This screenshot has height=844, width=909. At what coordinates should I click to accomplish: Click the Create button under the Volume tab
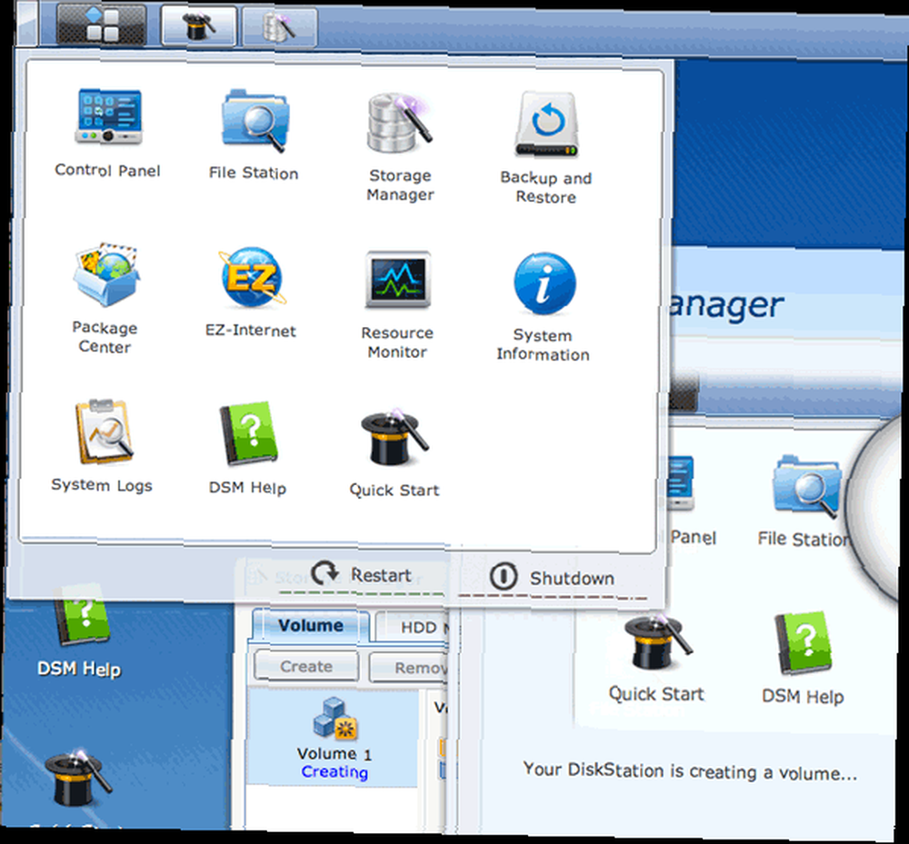(306, 666)
